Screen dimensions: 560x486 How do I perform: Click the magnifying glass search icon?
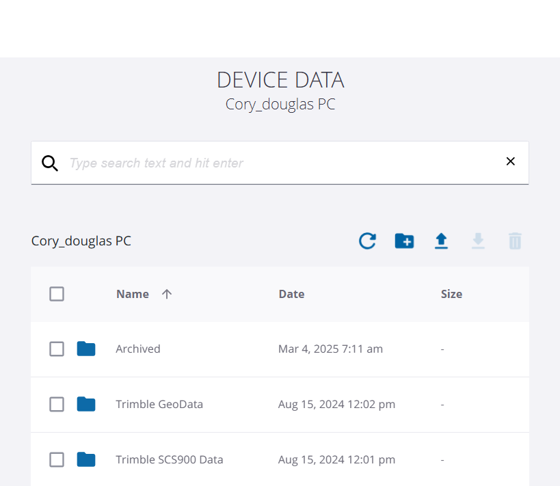click(50, 163)
